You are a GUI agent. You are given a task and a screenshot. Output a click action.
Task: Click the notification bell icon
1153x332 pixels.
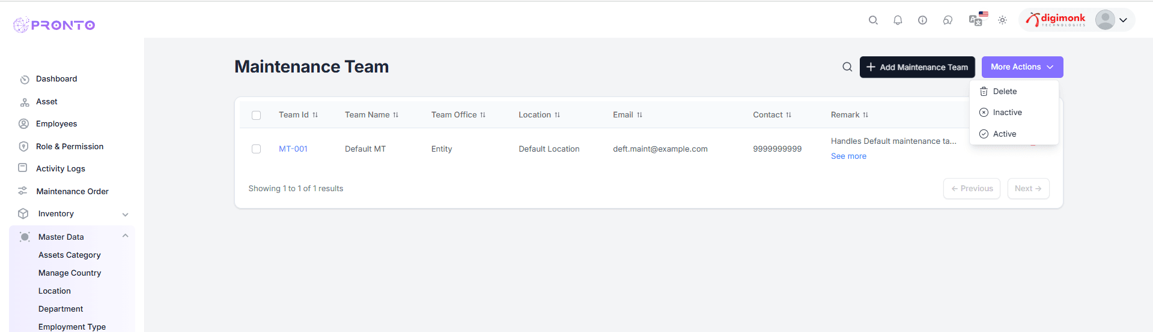click(898, 20)
